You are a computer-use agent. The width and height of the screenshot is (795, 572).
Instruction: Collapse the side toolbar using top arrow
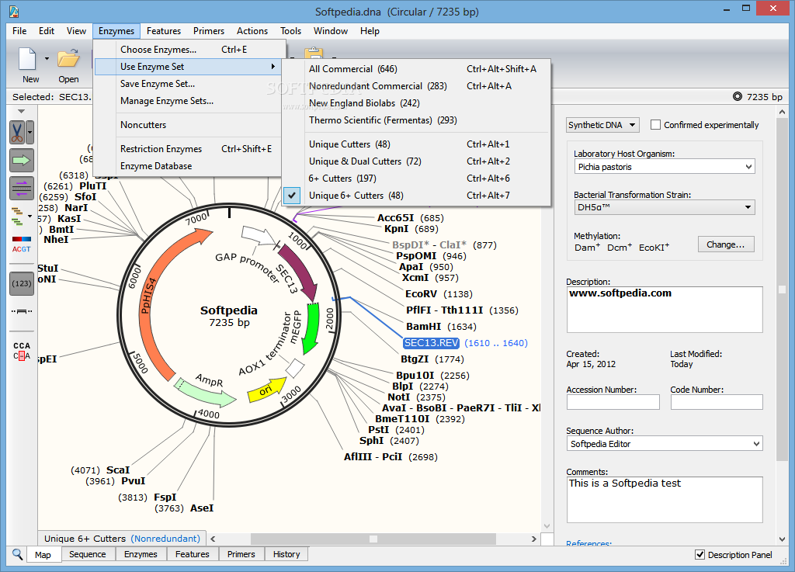pos(21,111)
